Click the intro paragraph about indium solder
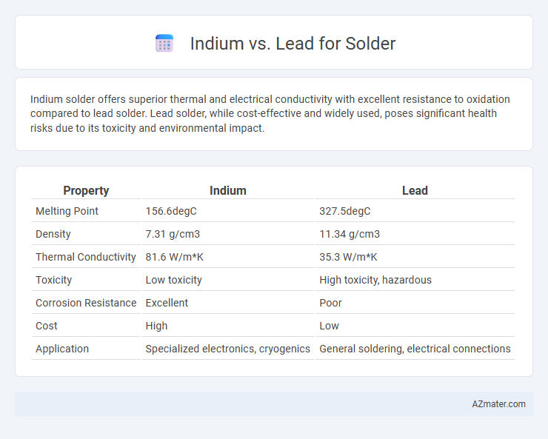Viewport: 548px width, 439px height. 270,113
